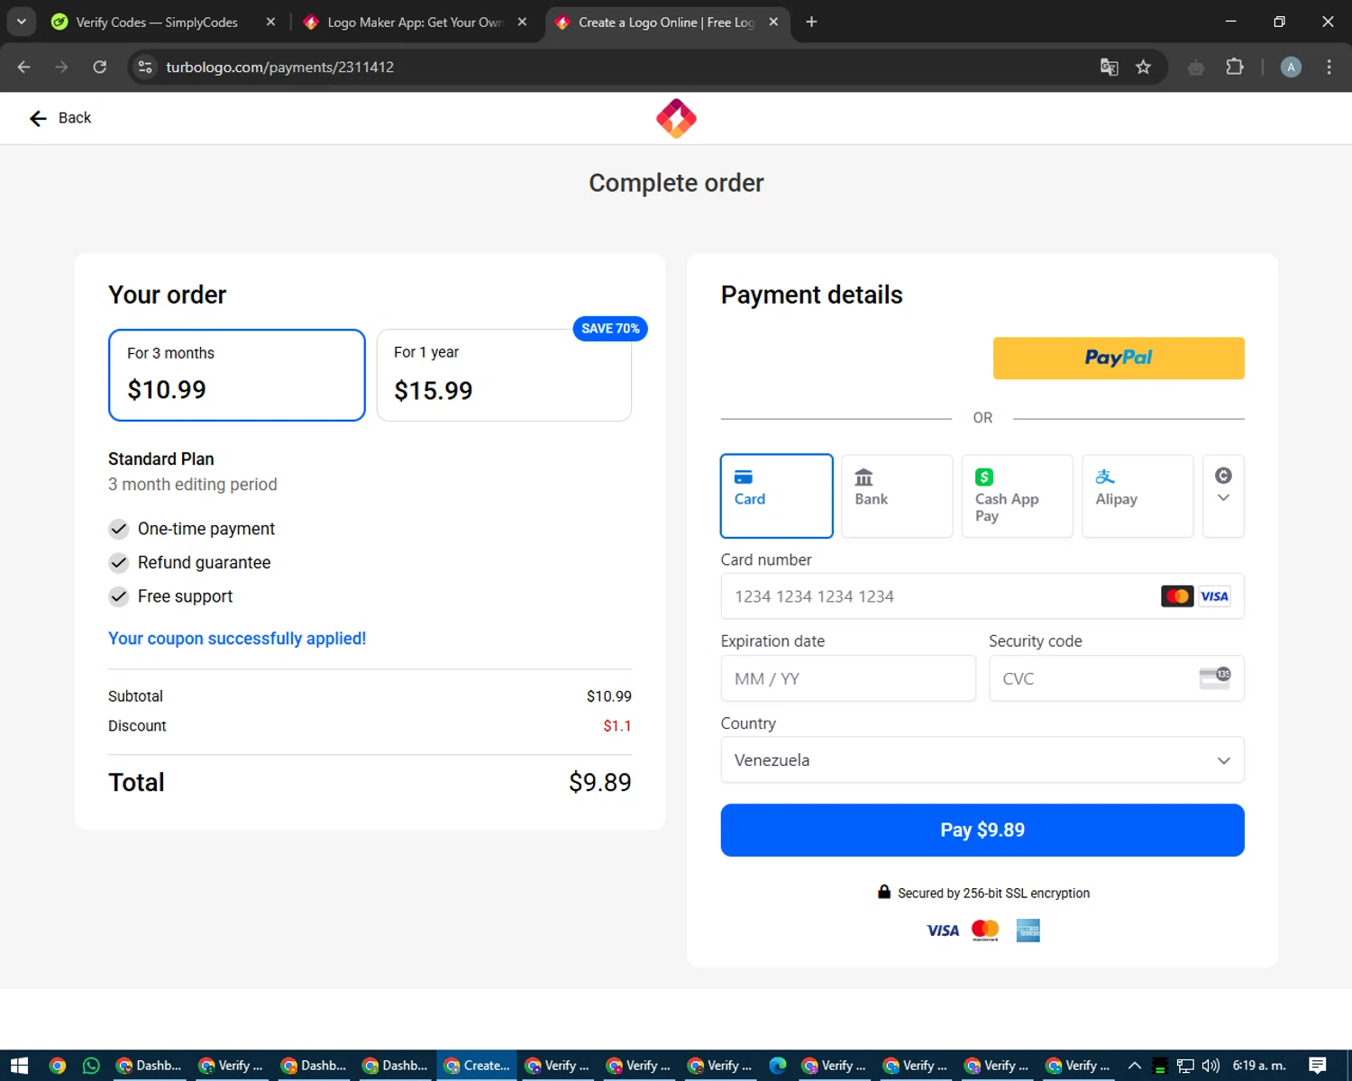This screenshot has width=1352, height=1081.
Task: Focus the Card number field
Action: 982,596
